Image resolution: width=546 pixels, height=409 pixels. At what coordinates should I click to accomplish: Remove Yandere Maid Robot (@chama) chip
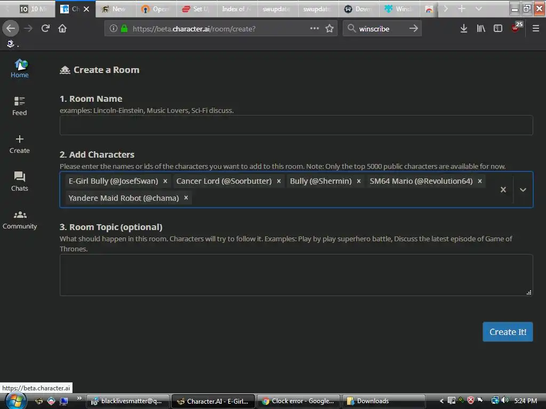pos(186,198)
